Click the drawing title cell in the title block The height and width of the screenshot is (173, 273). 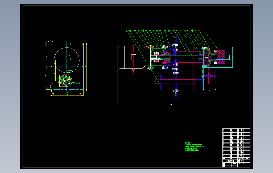pyautogui.click(x=230, y=161)
